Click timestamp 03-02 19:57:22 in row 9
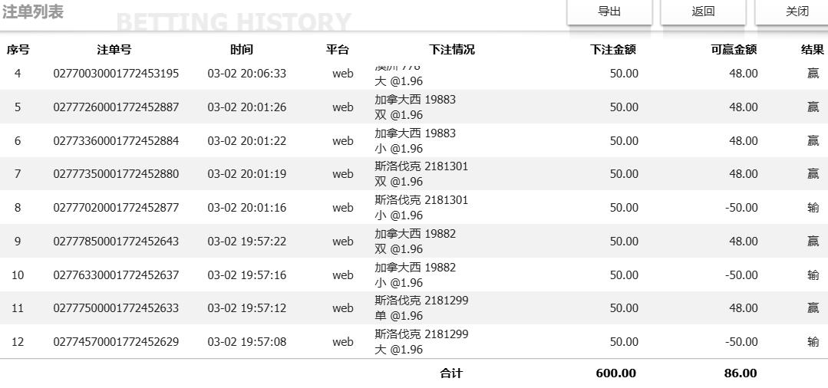Image resolution: width=828 pixels, height=388 pixels. [246, 242]
